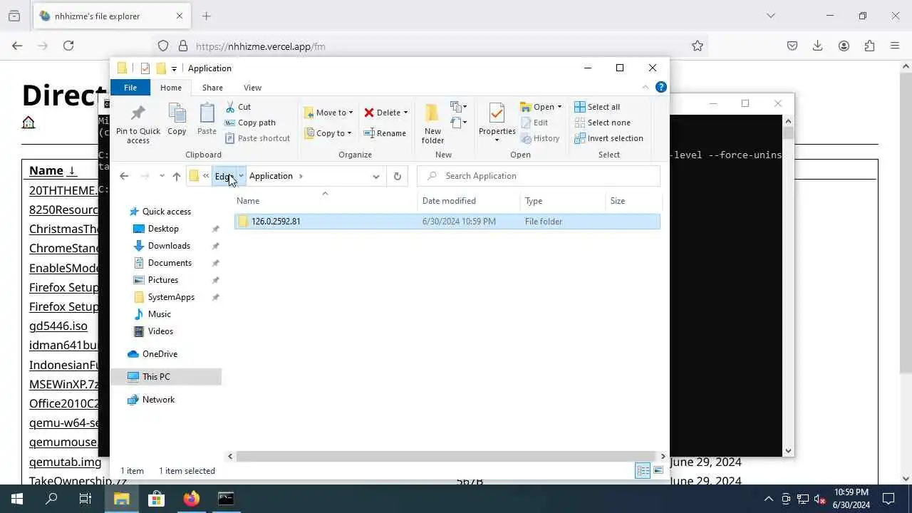912x513 pixels.
Task: Switch to Details view icon
Action: tap(643, 470)
